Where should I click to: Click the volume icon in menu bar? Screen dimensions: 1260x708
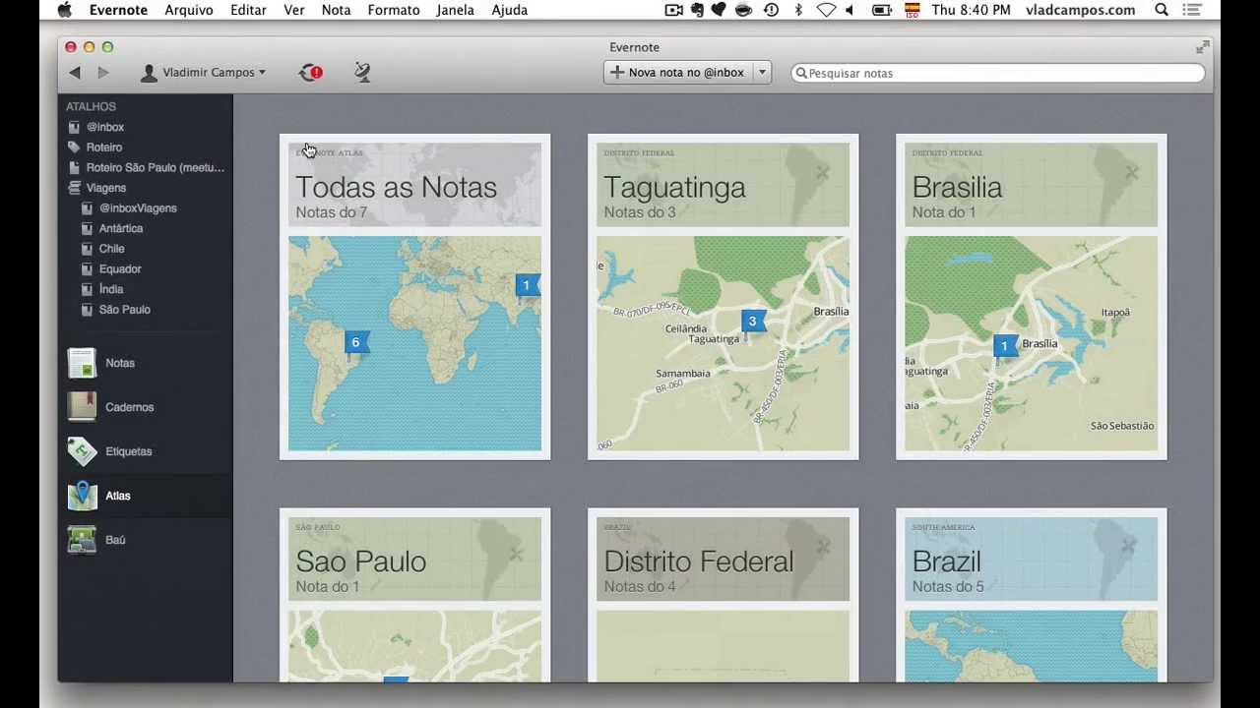(x=851, y=10)
